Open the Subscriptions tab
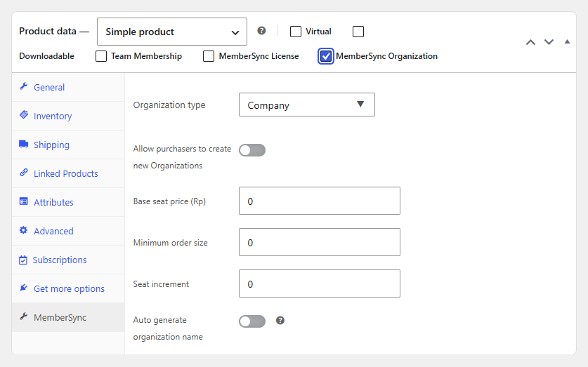588x367 pixels. pos(68,260)
